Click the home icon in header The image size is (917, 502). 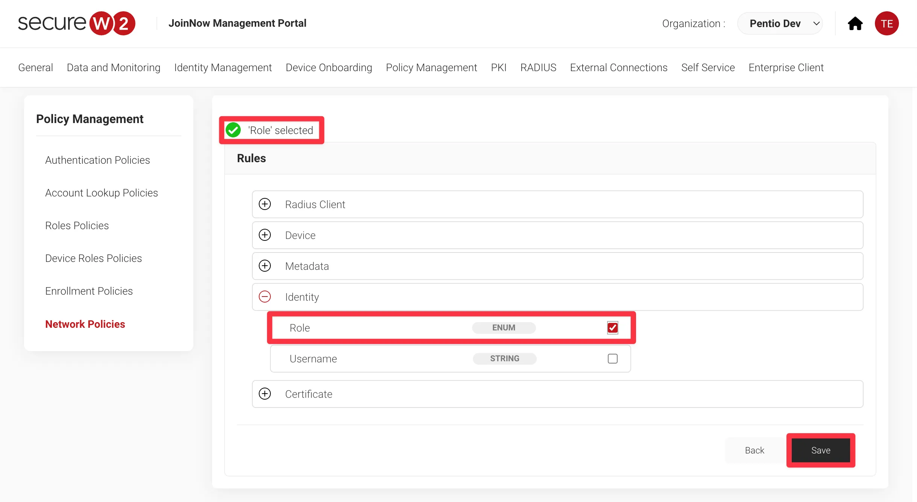855,23
